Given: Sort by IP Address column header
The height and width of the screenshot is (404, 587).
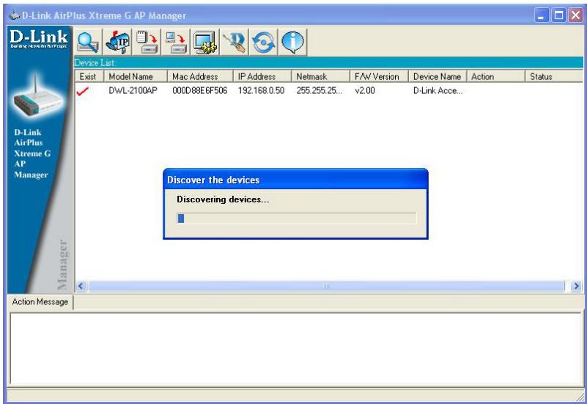Looking at the screenshot, I should 262,76.
